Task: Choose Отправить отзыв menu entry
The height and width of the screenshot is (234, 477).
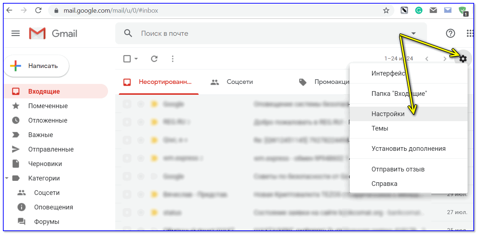Action: (x=408, y=169)
